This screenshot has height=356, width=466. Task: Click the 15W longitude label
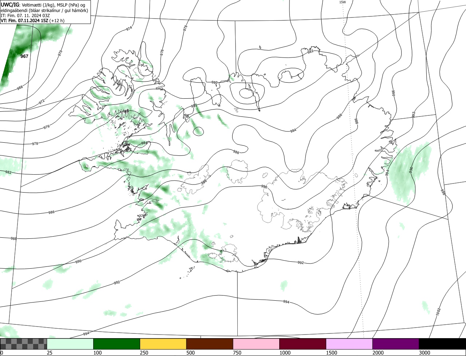342,2
